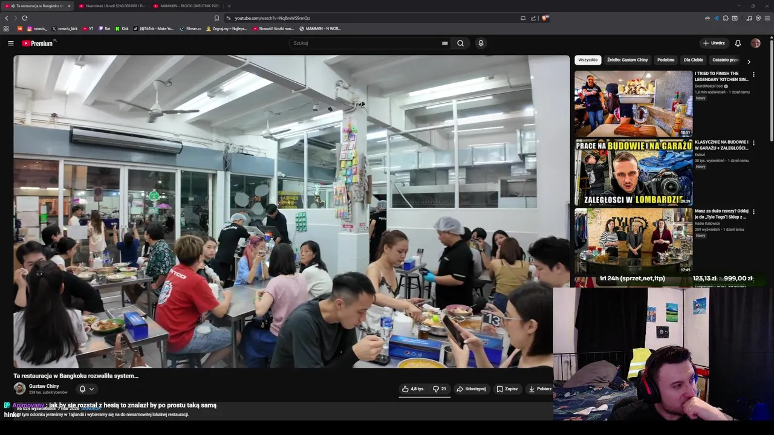This screenshot has width=774, height=435.
Task: Open the music note media control icon
Action: click(x=749, y=18)
